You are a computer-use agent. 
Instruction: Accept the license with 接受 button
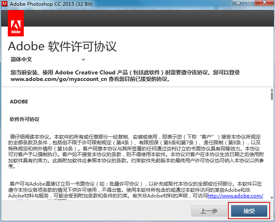(x=249, y=211)
